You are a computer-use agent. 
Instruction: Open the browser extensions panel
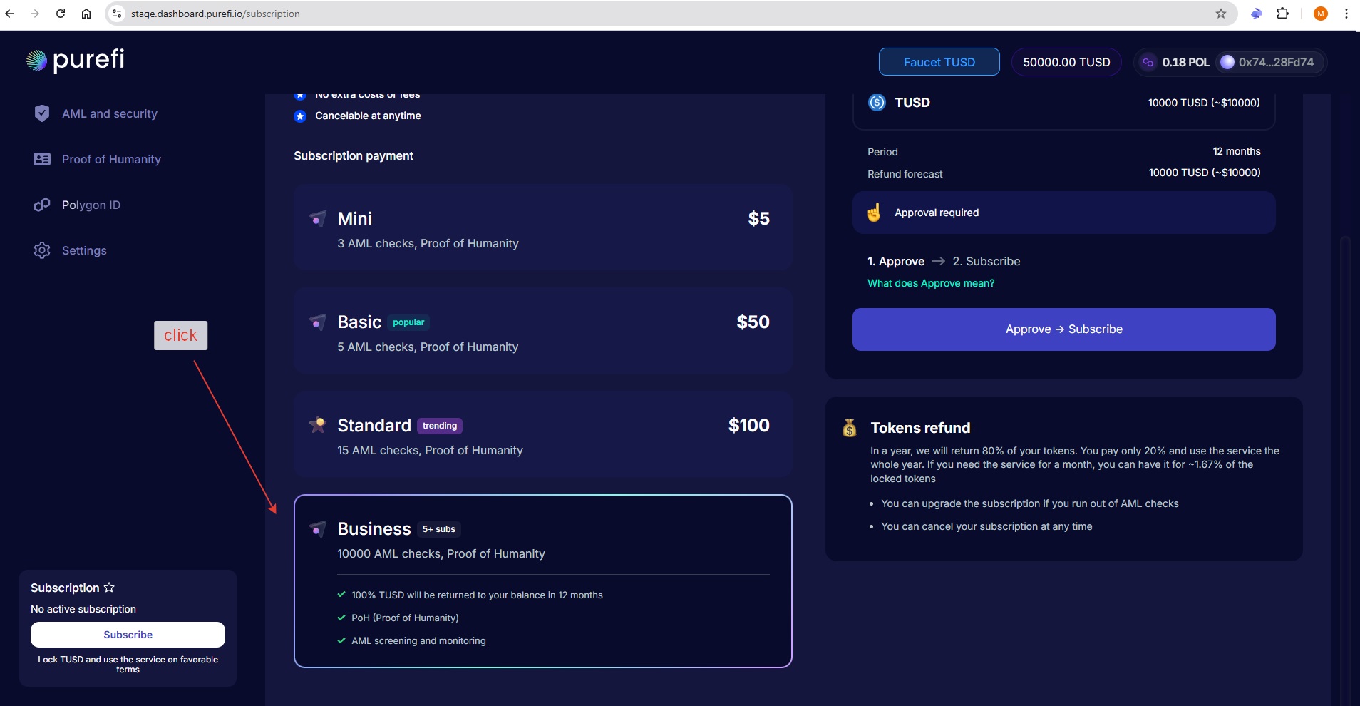tap(1283, 14)
